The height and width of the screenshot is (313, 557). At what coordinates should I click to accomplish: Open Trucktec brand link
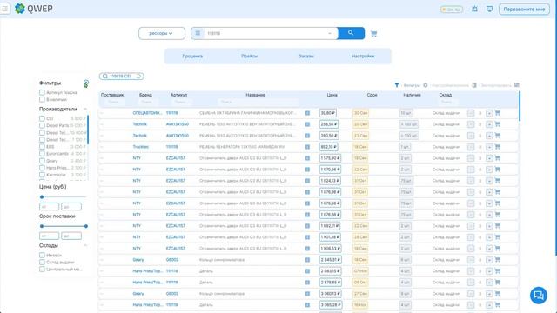tap(141, 147)
